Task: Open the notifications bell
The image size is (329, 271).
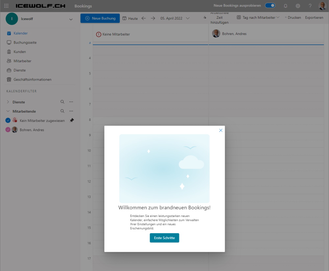Action: (285, 6)
